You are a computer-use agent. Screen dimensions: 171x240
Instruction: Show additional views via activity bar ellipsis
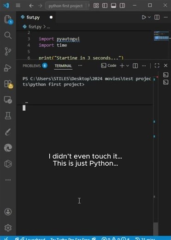[8, 180]
